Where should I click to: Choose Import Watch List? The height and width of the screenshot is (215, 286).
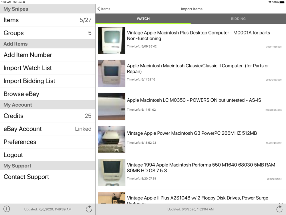47,68
